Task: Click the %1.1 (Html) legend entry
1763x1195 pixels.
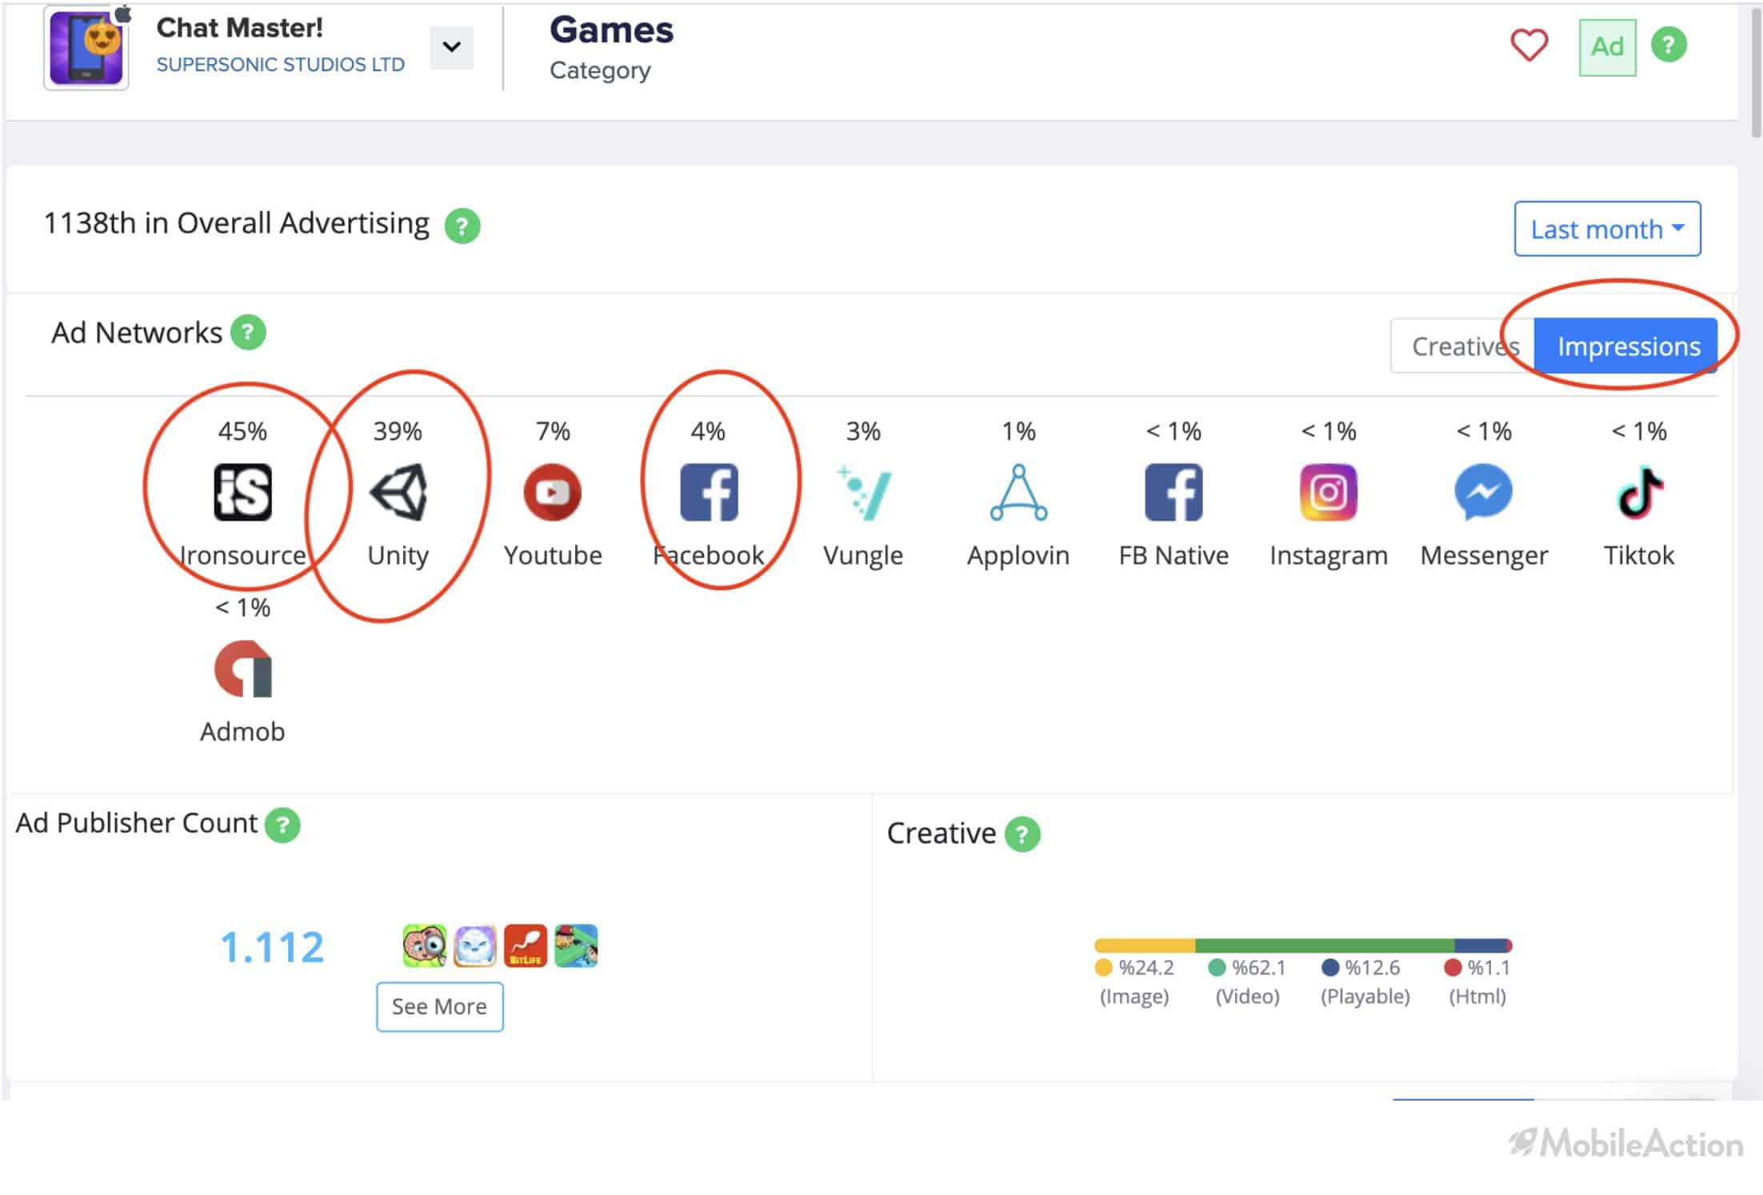Action: pos(1477,981)
